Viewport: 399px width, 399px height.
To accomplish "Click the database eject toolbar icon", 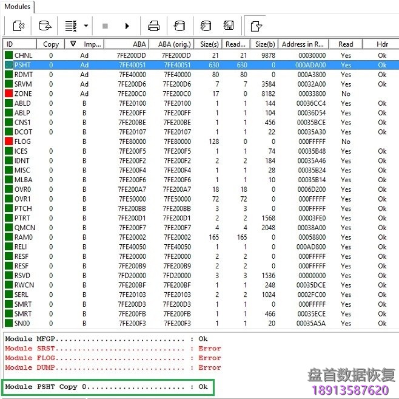I will tap(45, 26).
